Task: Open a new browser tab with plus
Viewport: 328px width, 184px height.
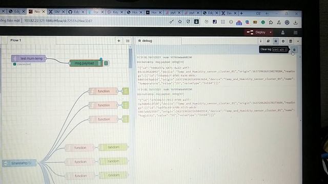Action: (241, 13)
